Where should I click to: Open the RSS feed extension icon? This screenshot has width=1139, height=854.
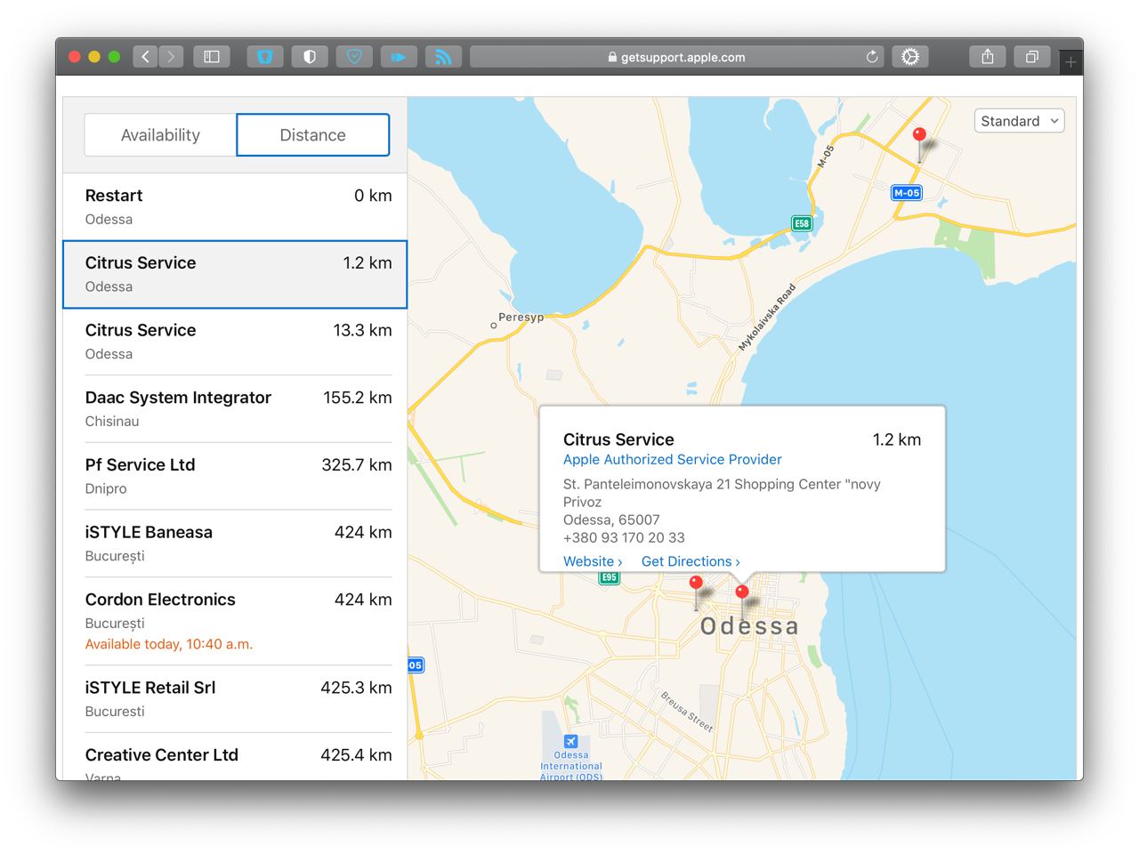(443, 57)
